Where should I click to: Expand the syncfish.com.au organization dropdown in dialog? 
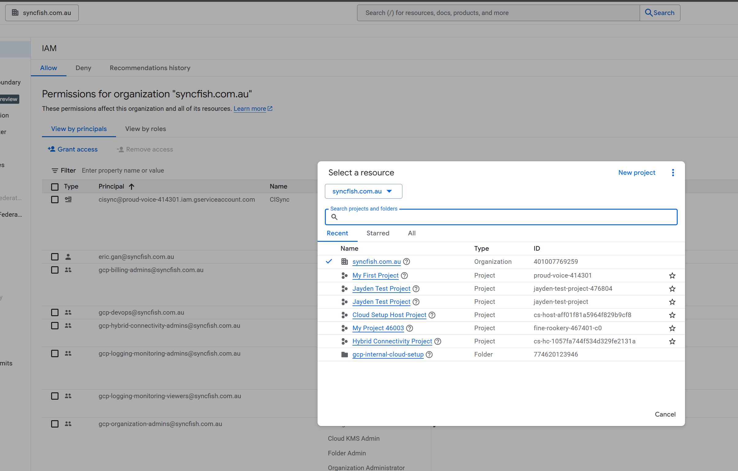click(363, 191)
